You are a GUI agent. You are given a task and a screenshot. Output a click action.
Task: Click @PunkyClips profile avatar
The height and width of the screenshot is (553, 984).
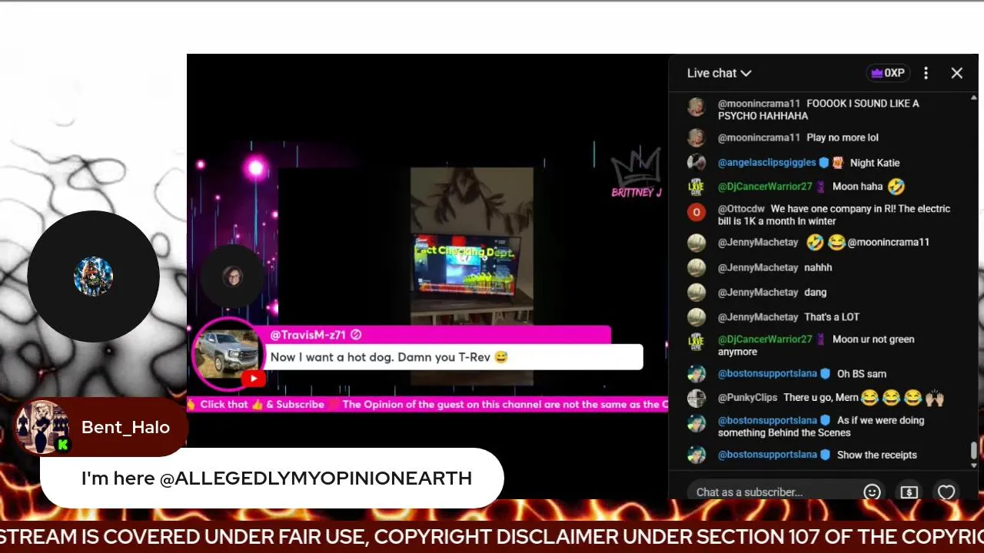[x=696, y=398]
